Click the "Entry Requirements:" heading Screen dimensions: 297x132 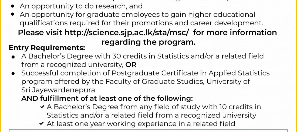pos(47,48)
